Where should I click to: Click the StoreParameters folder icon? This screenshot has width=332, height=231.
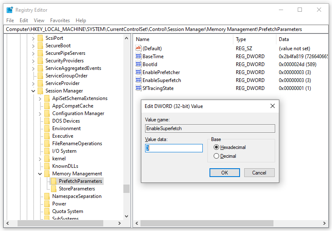coord(54,189)
